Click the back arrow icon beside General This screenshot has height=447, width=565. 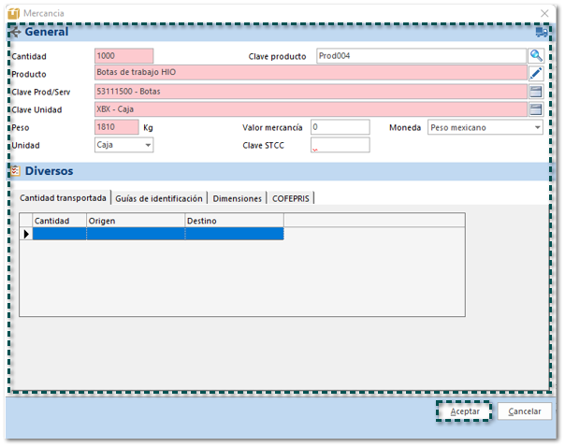(x=15, y=32)
